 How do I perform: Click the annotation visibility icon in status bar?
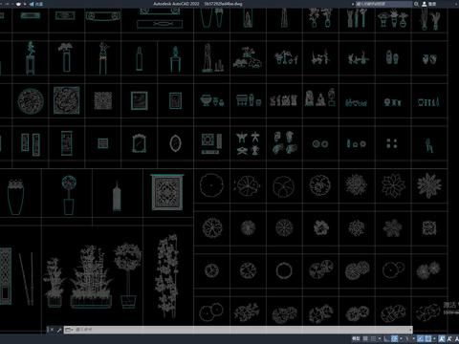click(x=442, y=338)
